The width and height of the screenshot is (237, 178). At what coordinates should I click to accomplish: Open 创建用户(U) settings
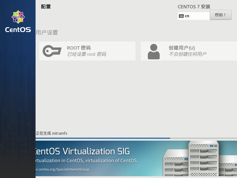click(189, 51)
